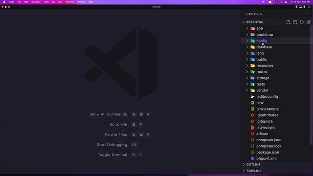Expand the database folder chevron
The image size is (313, 176).
click(247, 47)
